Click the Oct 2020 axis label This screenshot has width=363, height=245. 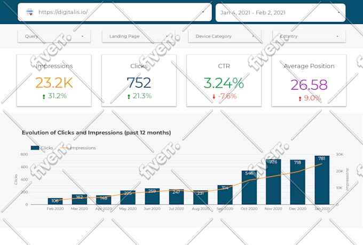[x=249, y=209]
